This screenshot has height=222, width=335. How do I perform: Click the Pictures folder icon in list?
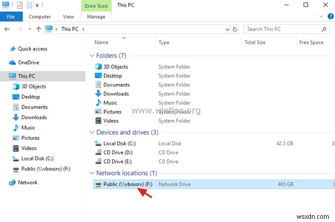(98, 112)
